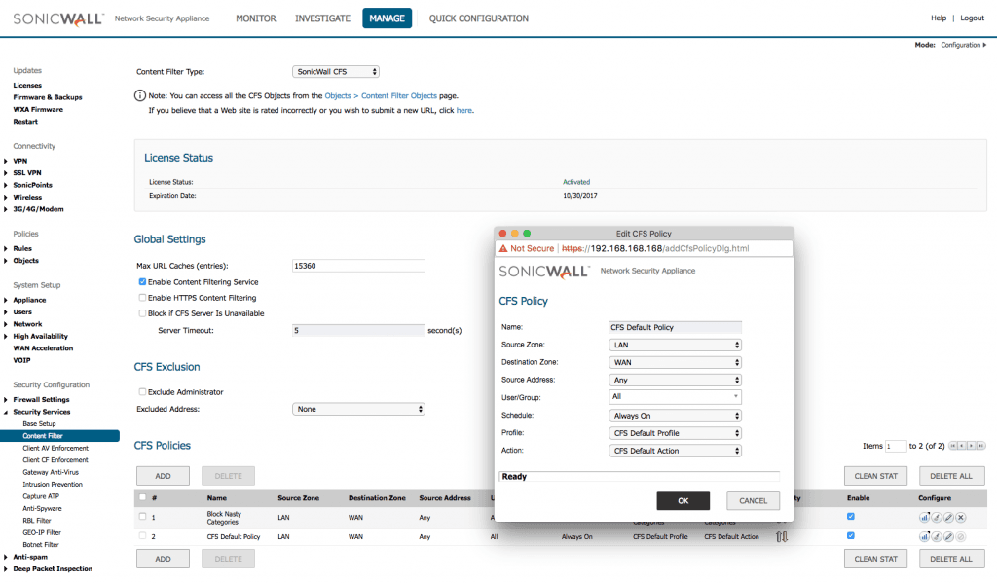Select row checkbox for policy number 2
This screenshot has height=584, width=997.
point(142,535)
